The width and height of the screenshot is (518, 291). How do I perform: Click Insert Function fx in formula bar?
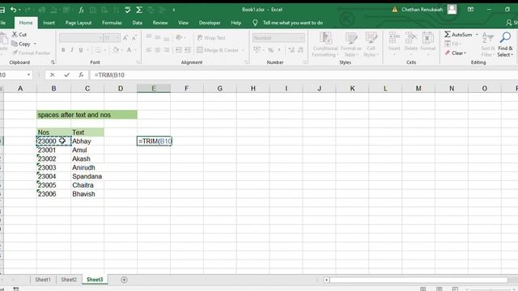(x=81, y=75)
